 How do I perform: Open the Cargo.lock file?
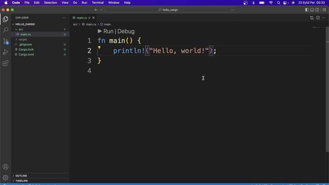[x=40, y=49]
